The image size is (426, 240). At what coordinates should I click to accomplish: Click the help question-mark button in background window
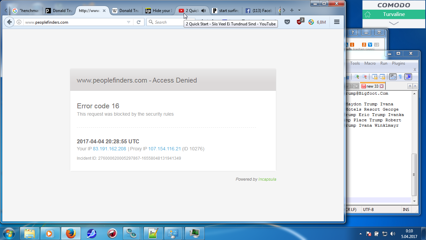pyautogui.click(x=353, y=32)
